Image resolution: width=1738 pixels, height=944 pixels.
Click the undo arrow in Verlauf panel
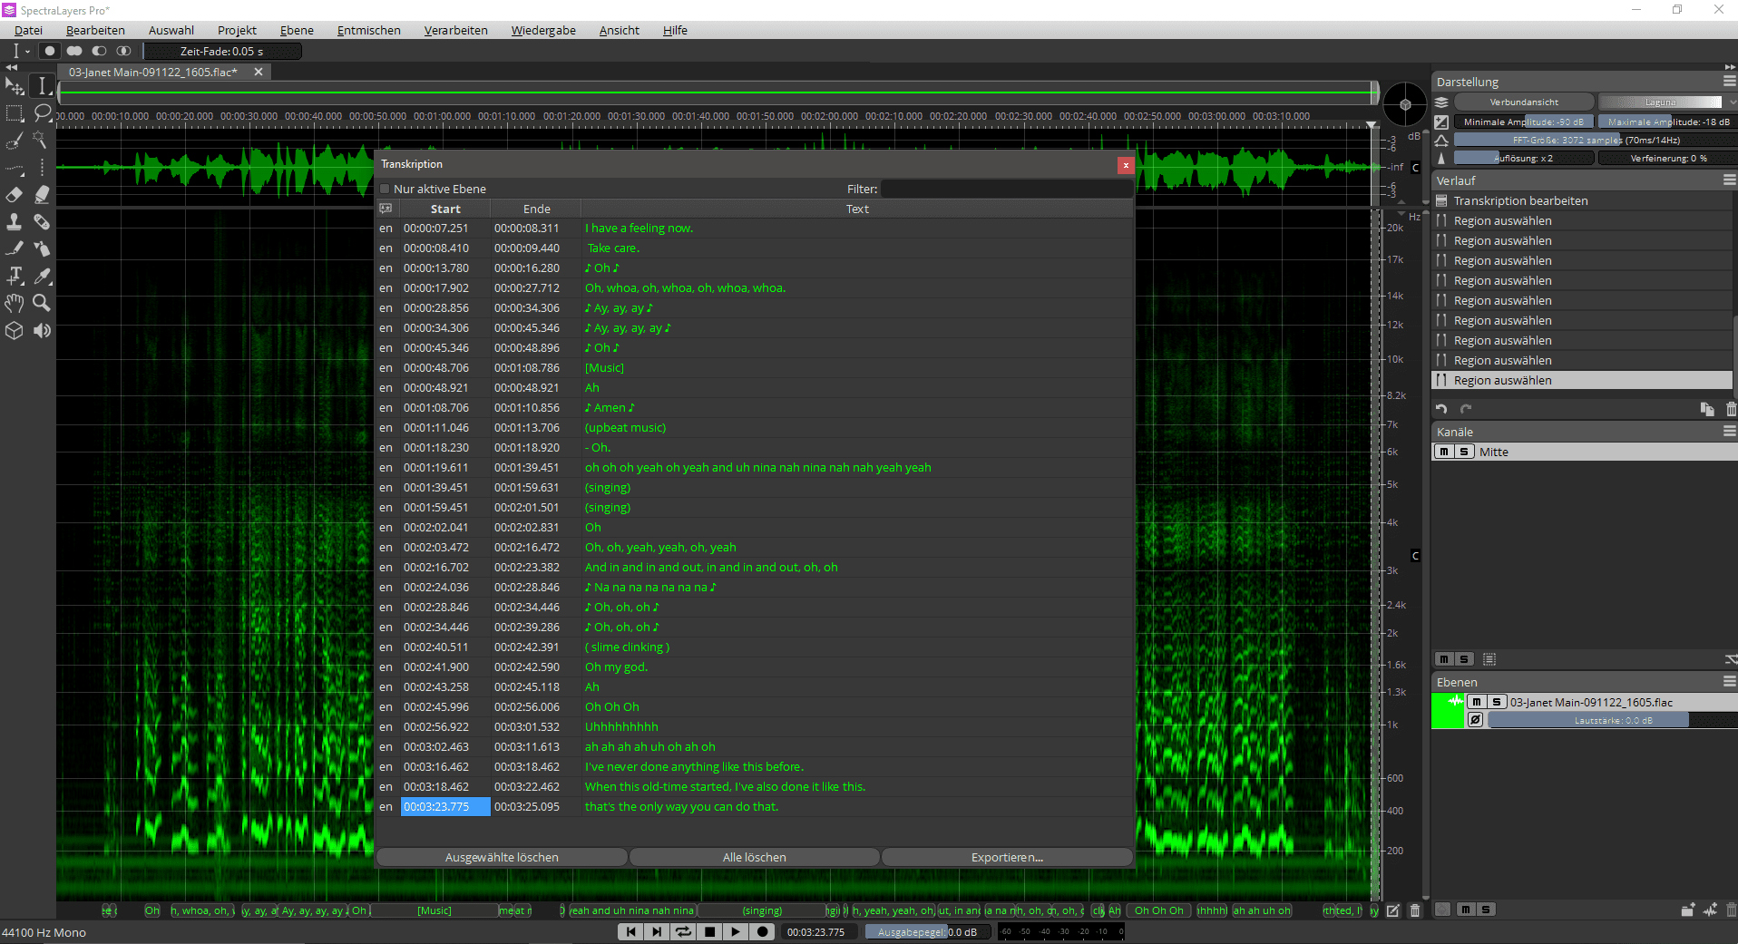click(x=1441, y=409)
